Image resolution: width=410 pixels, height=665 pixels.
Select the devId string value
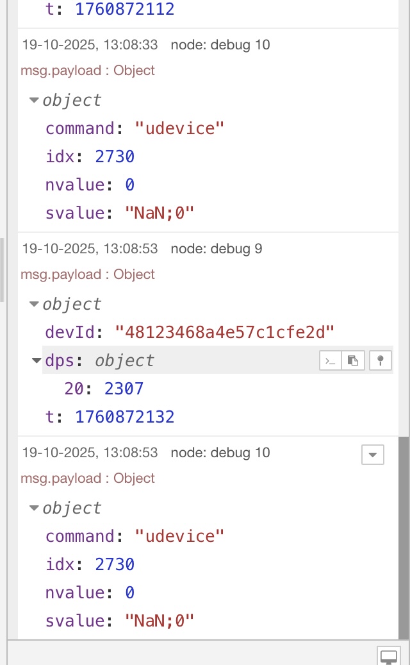click(x=224, y=333)
